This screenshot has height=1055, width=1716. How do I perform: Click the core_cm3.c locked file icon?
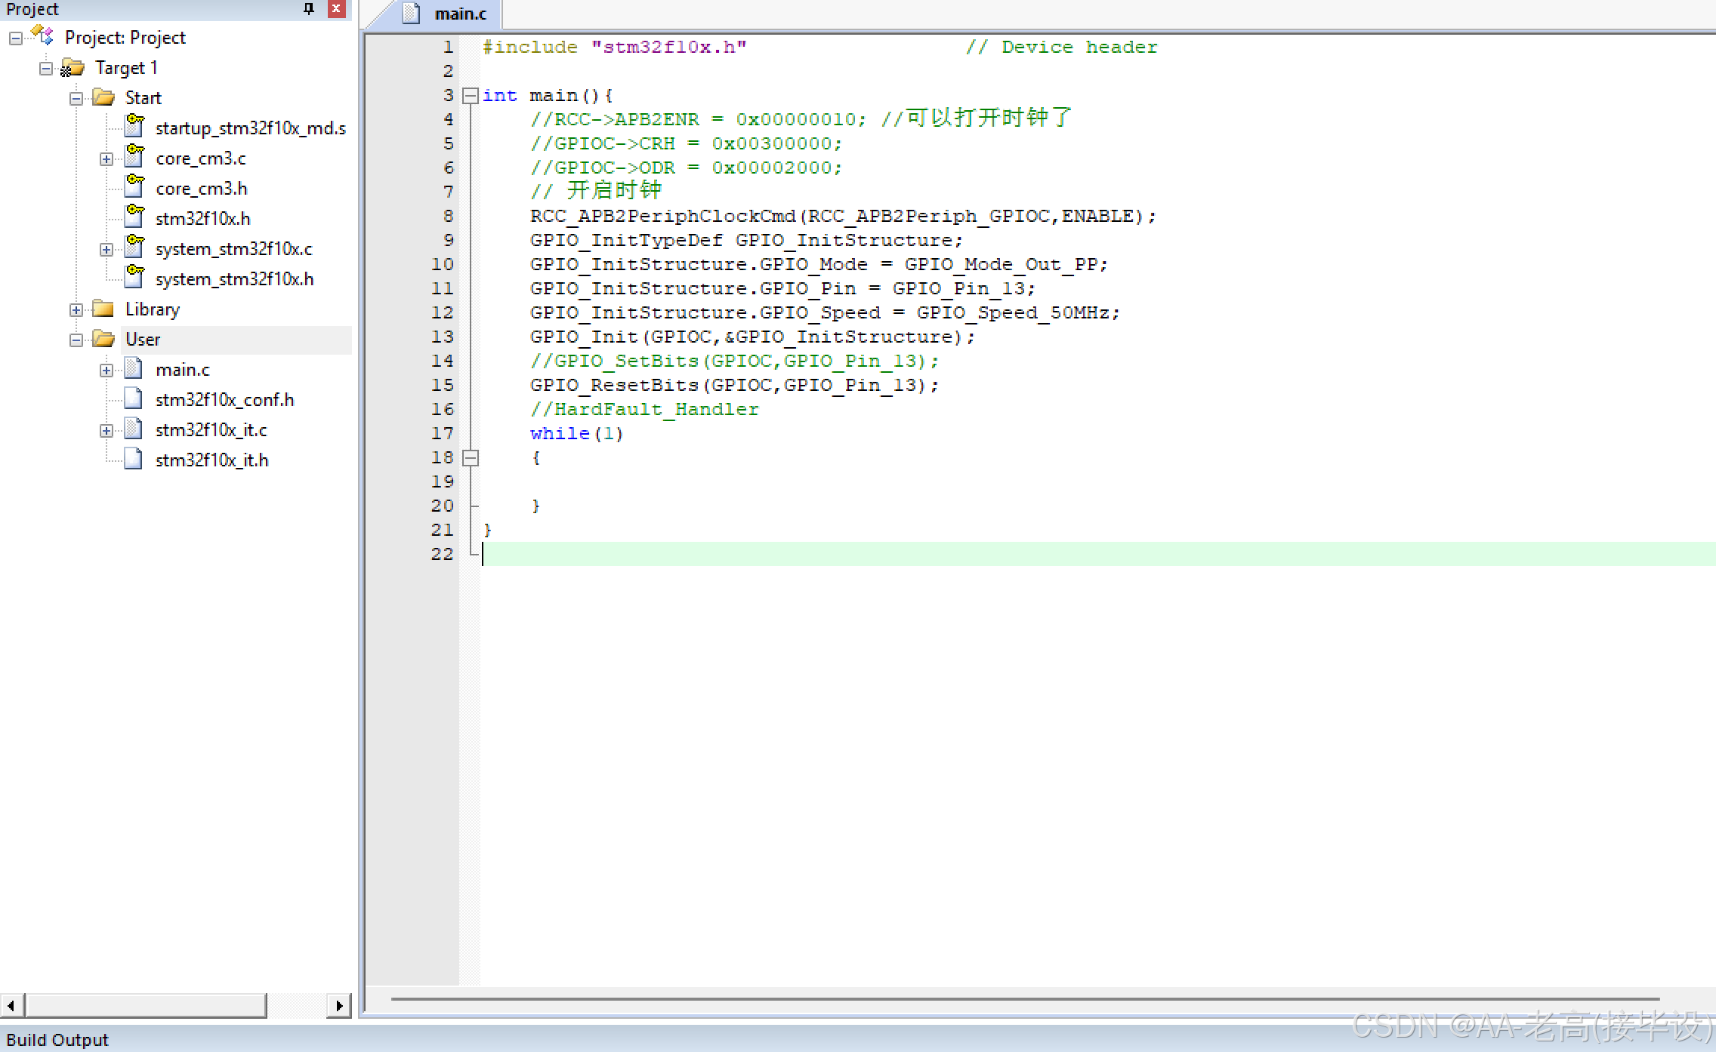(134, 156)
